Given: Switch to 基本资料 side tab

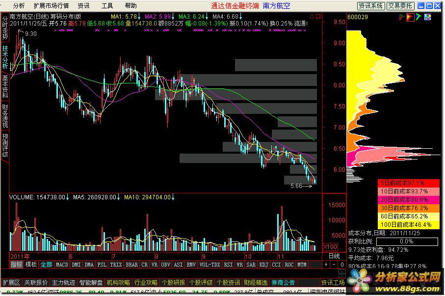Looking at the screenshot, I should [x=5, y=86].
